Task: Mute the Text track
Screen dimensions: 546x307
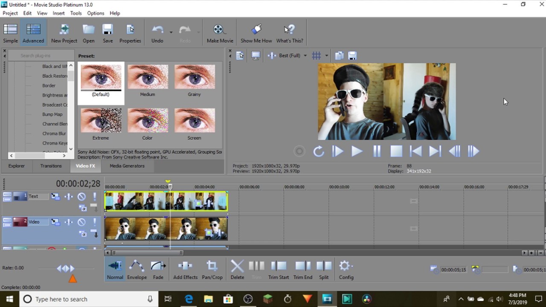Action: point(81,197)
